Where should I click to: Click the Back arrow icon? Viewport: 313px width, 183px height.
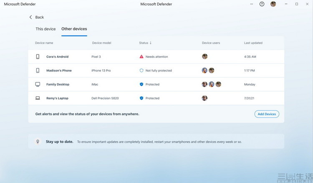[30, 17]
